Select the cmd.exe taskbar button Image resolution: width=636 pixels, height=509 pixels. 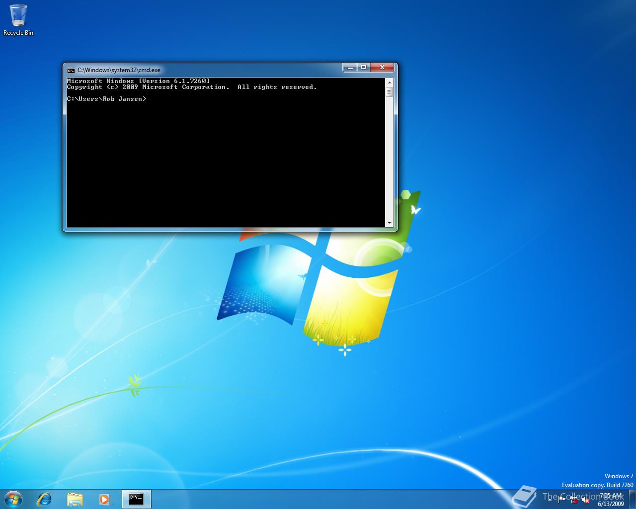pyautogui.click(x=136, y=499)
